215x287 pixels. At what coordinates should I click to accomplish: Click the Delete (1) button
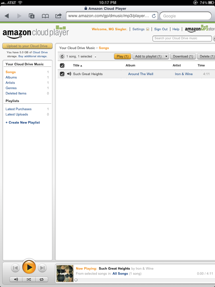[207, 56]
